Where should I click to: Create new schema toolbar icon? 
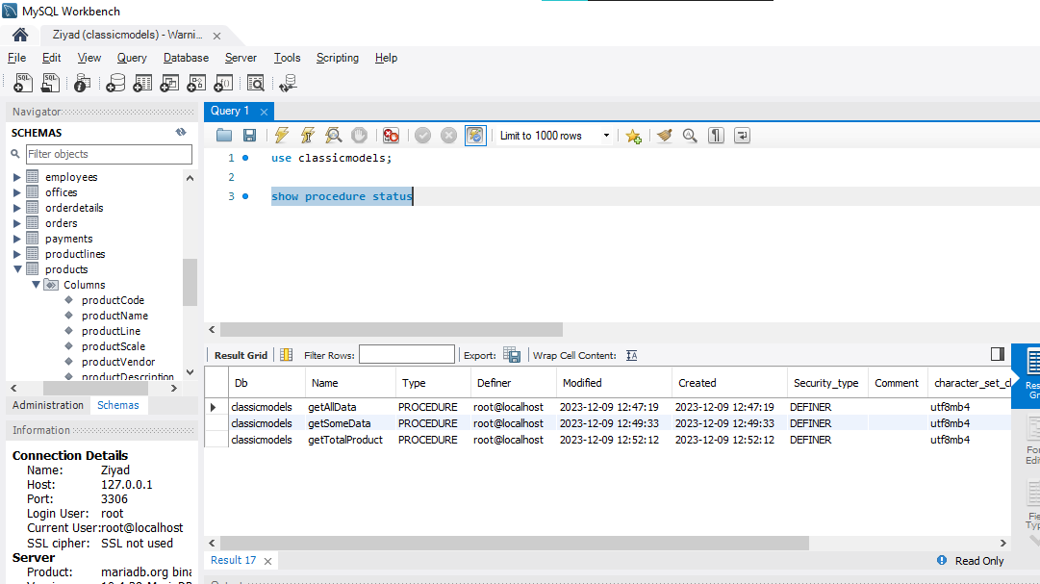click(x=115, y=83)
